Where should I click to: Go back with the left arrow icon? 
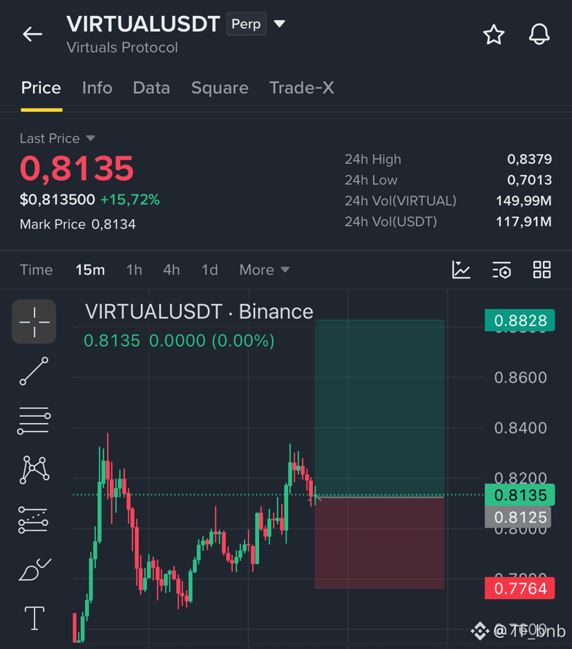pyautogui.click(x=32, y=34)
